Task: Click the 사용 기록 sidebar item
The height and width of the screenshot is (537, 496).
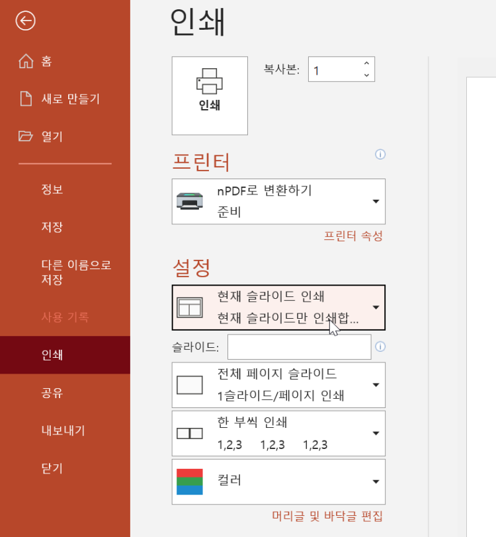Action: [65, 317]
